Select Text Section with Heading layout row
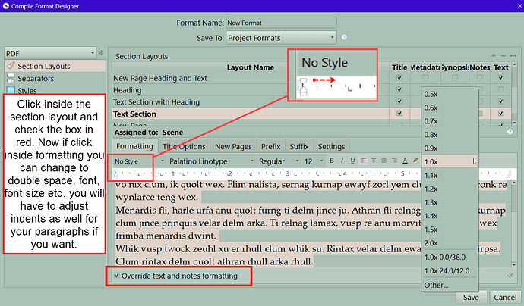 pos(251,102)
